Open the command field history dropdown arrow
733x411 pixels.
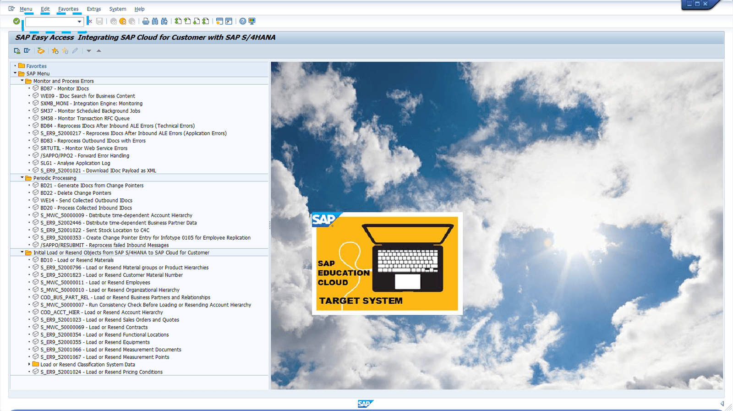point(79,22)
